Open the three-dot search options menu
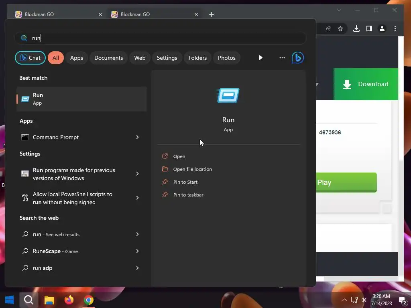Image resolution: width=411 pixels, height=308 pixels. point(282,58)
